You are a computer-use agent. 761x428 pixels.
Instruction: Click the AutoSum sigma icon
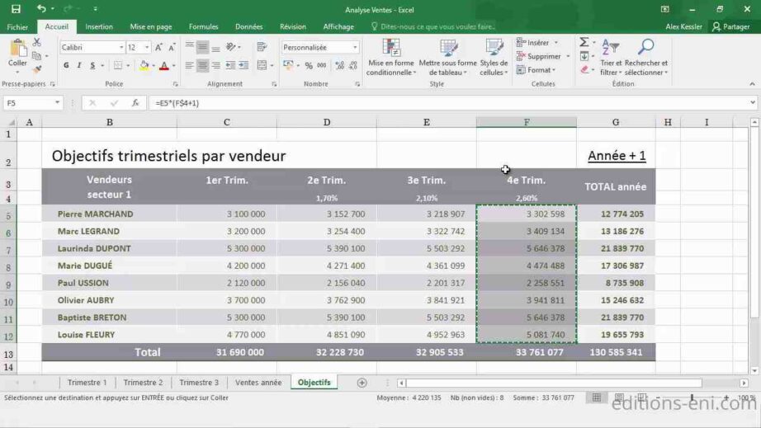tap(584, 42)
